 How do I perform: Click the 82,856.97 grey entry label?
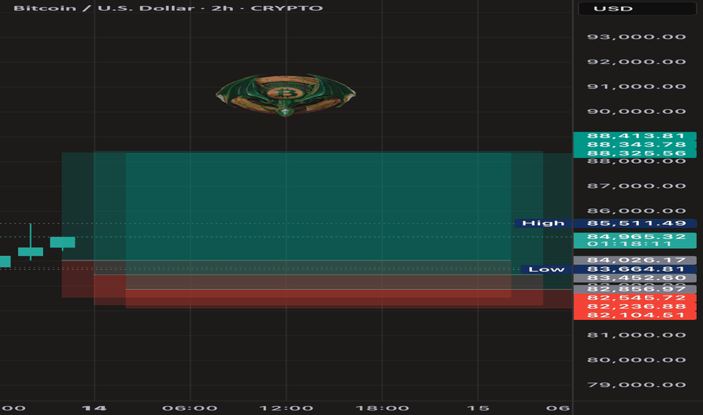635,290
